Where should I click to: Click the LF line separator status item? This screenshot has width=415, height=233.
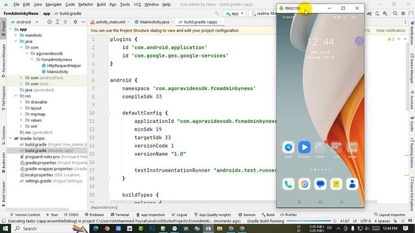point(355,221)
